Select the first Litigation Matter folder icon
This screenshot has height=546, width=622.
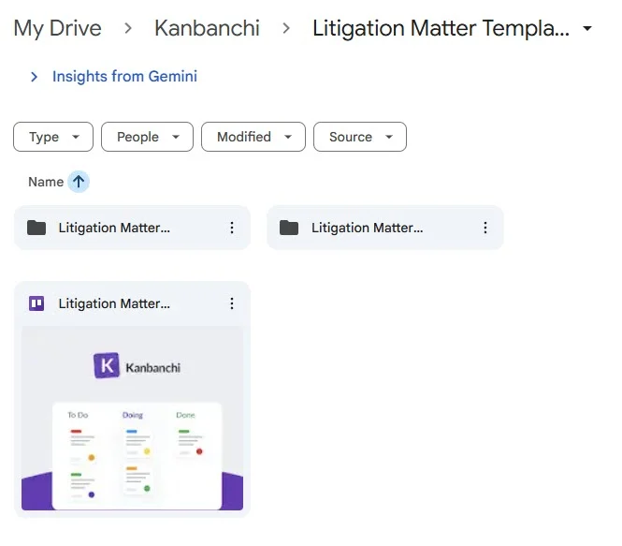pyautogui.click(x=36, y=228)
